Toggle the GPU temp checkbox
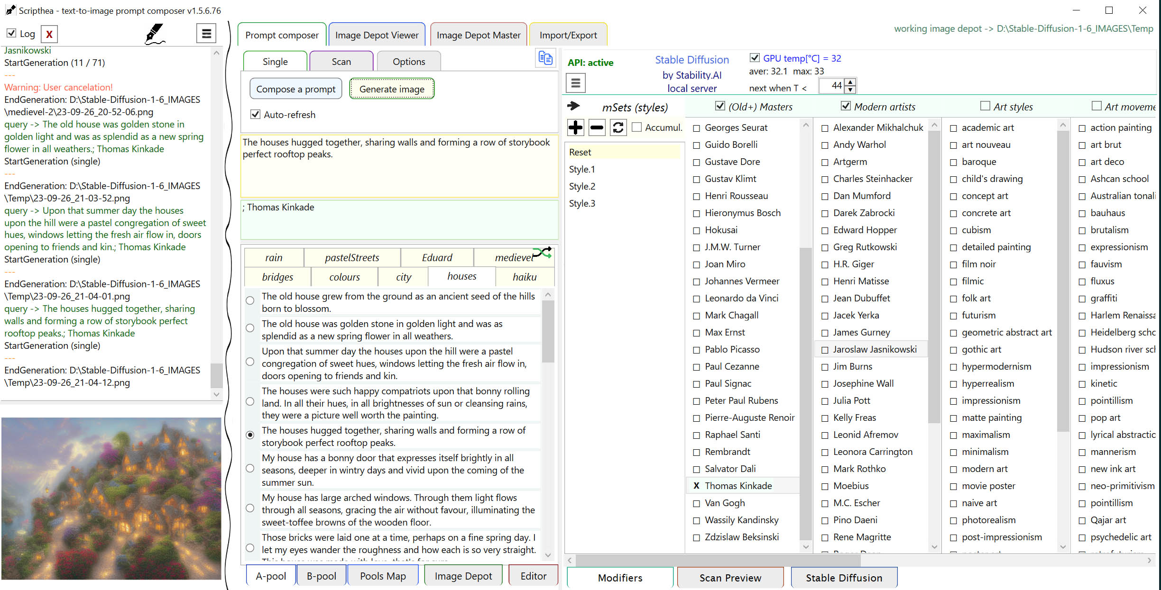The image size is (1161, 590). [x=754, y=58]
